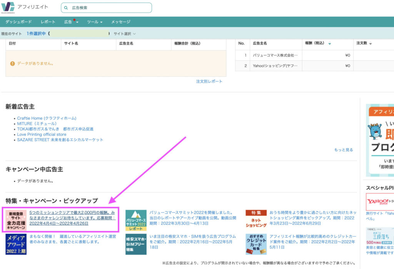Screen dimensions: 394x269
Task: Open the おうち時間をより豊かに shopping feature link
Action: click(313, 218)
